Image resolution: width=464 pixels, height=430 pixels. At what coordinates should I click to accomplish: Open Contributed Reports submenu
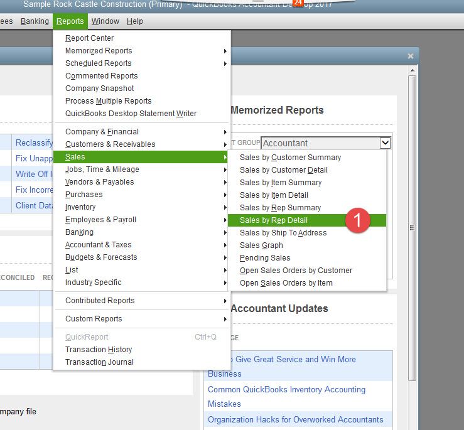[x=141, y=301]
